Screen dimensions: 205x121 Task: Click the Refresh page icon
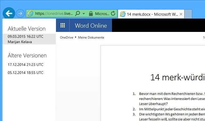113,13
